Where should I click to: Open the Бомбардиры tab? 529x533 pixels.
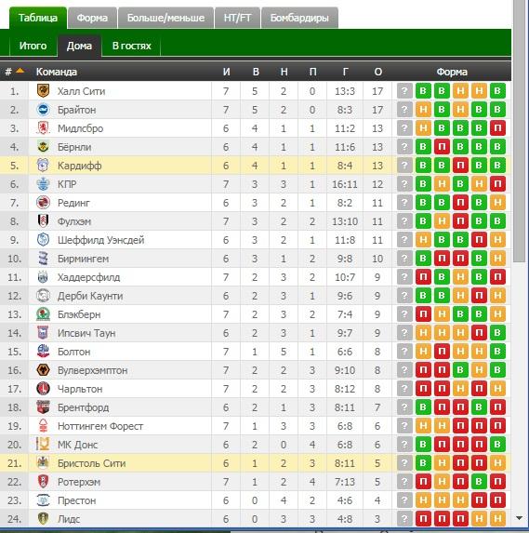coord(299,18)
